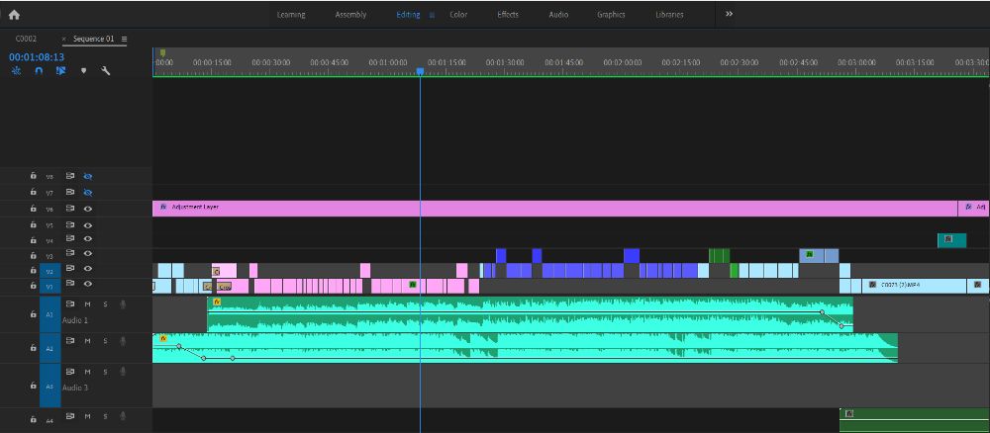Toggle lock on track V6
This screenshot has width=990, height=433.
pos(34,208)
